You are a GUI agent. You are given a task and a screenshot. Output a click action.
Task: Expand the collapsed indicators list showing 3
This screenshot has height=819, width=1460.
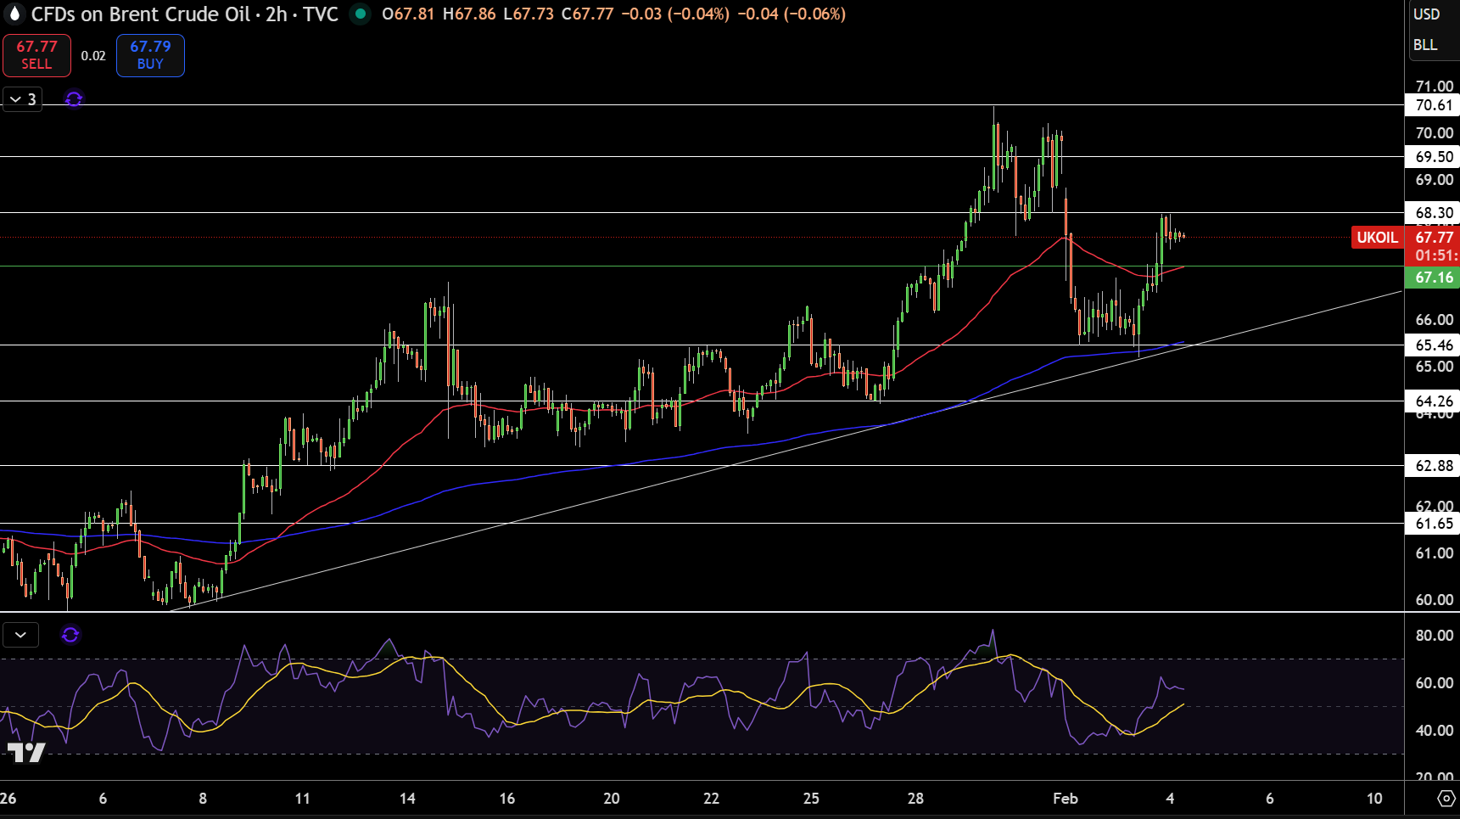(x=23, y=99)
